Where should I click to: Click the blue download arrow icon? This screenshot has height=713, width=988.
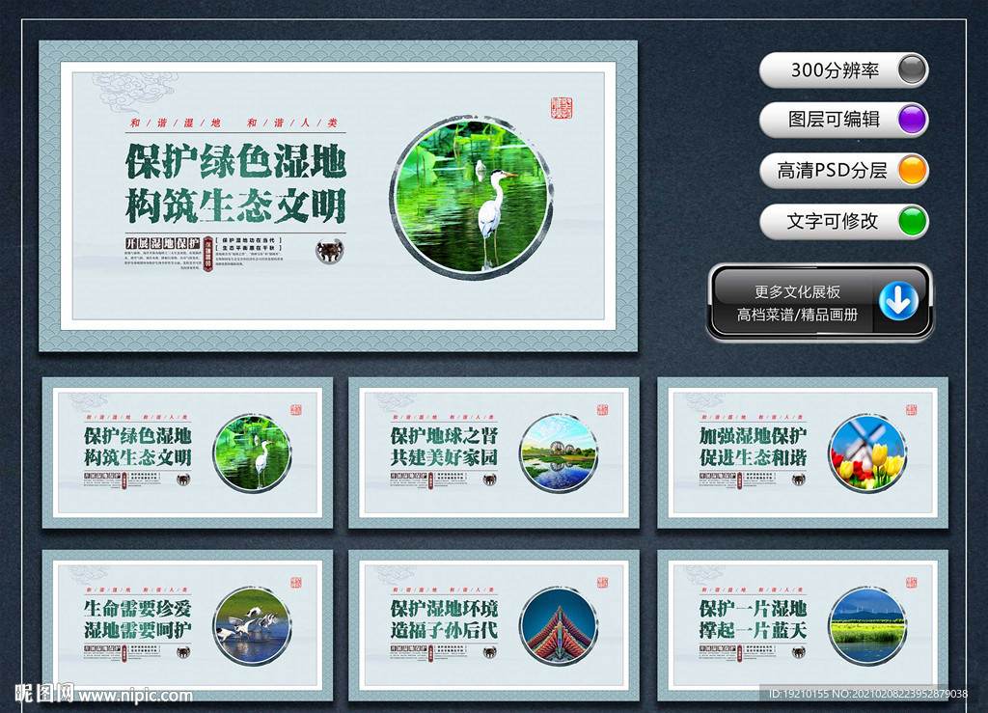(898, 301)
